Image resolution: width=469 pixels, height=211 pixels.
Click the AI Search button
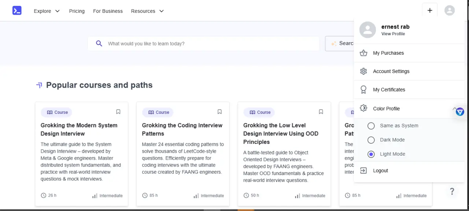tap(340, 43)
